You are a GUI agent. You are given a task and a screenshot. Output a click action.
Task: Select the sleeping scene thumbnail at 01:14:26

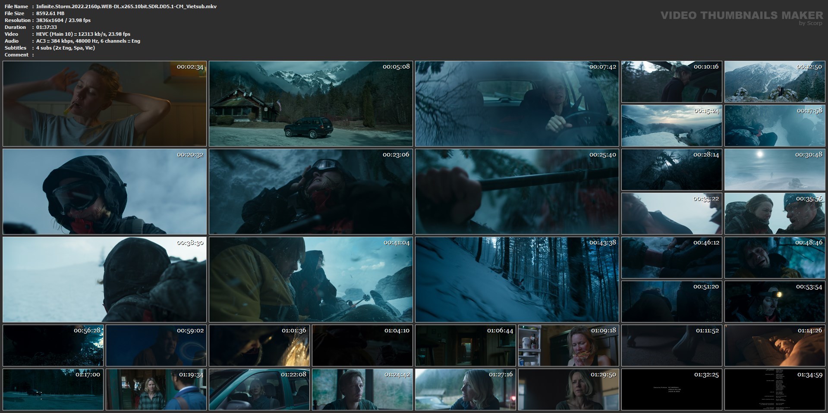(774, 345)
